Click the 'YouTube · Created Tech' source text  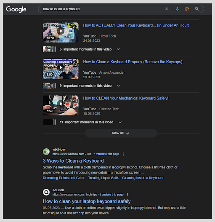pos(101,109)
